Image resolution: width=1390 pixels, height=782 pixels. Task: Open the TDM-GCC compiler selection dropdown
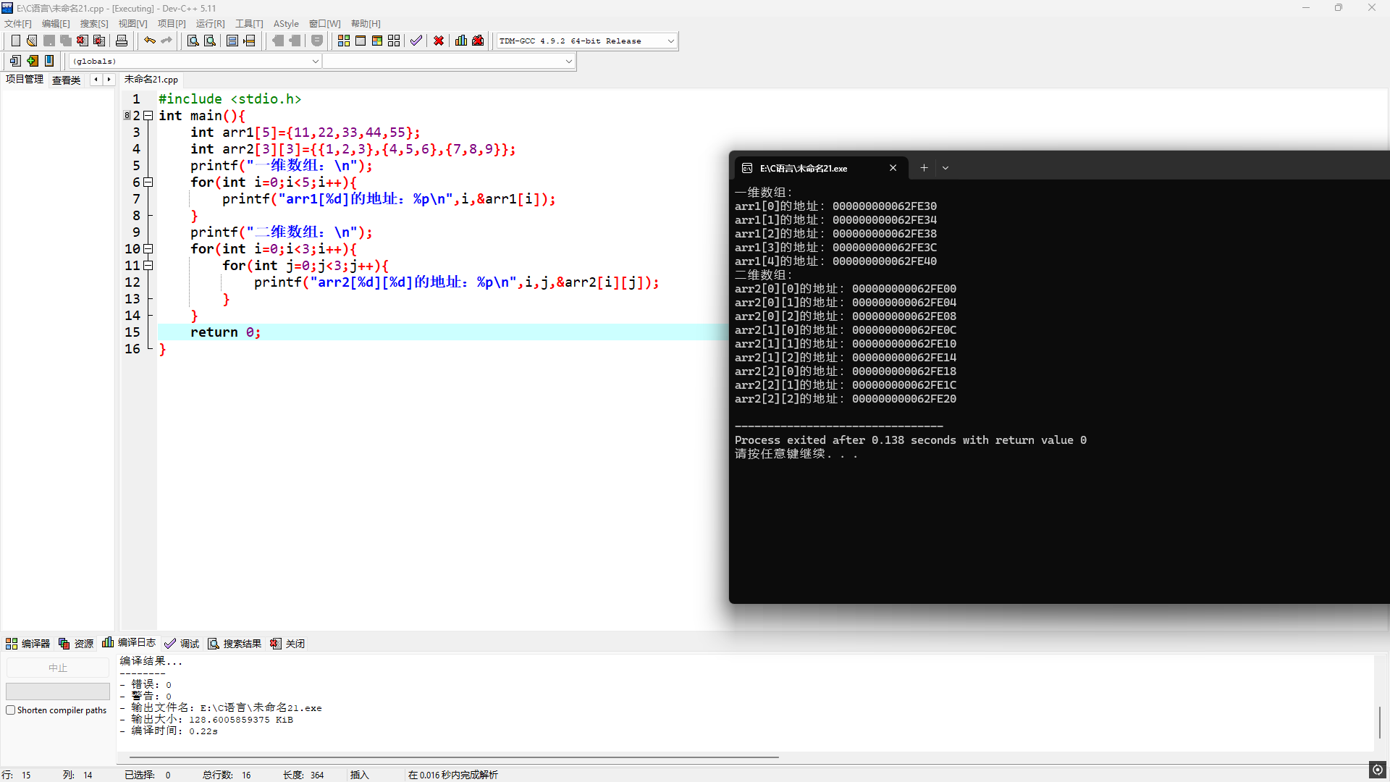tap(670, 41)
